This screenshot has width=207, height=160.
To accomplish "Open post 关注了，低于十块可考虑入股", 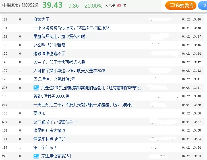I will (x=59, y=62).
